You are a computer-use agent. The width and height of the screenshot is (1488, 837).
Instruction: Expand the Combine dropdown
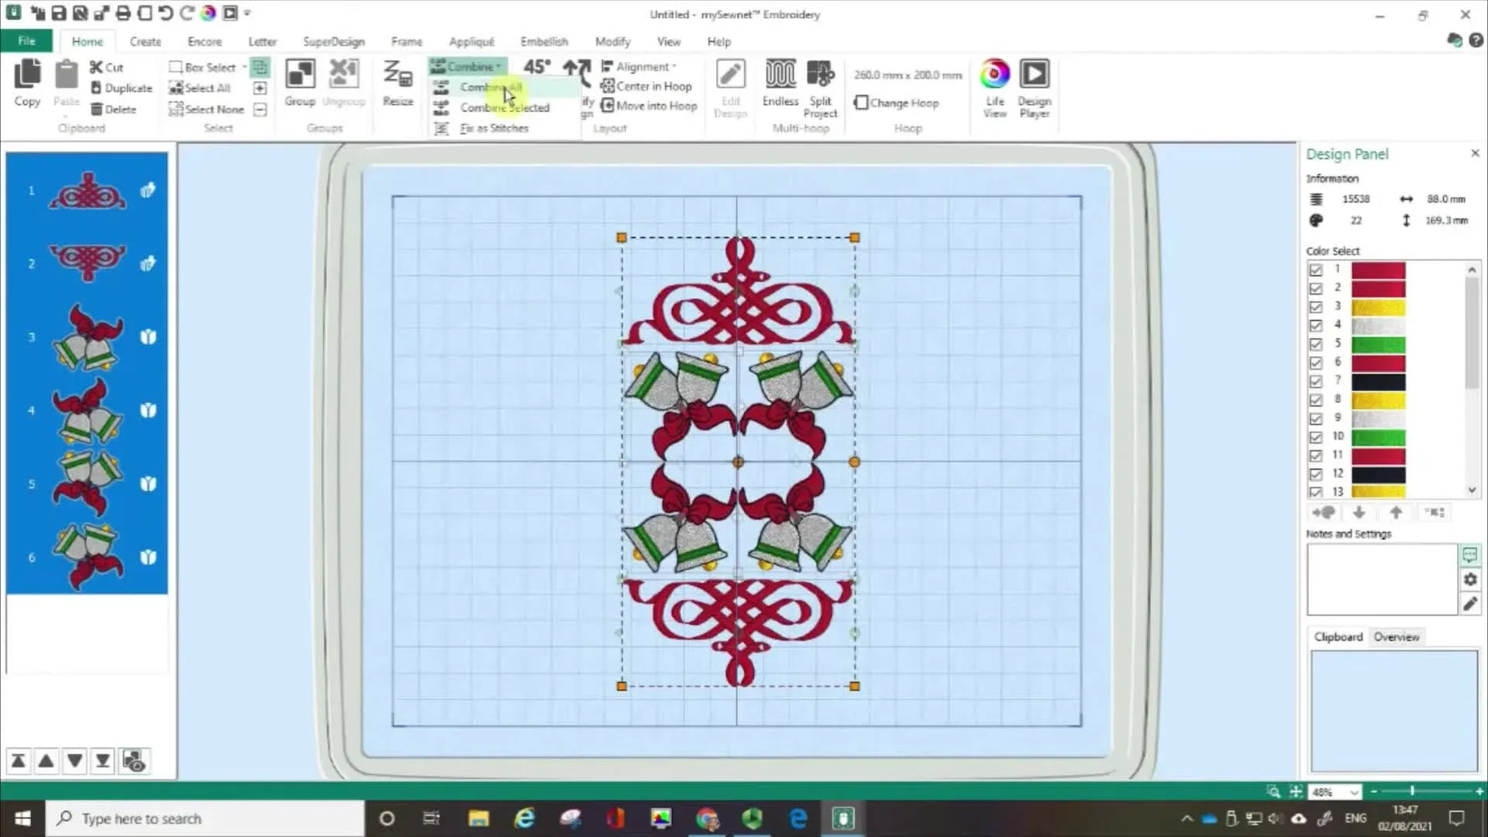[x=467, y=66]
